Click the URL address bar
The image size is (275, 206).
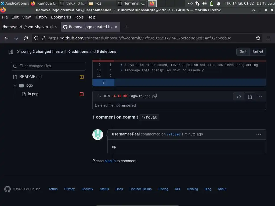pos(140,38)
